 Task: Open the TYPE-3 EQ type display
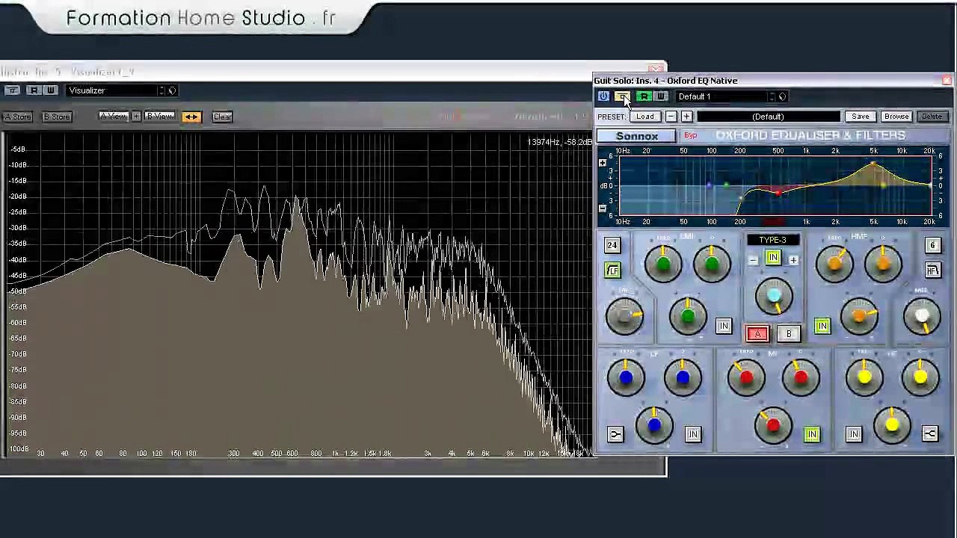tap(772, 241)
